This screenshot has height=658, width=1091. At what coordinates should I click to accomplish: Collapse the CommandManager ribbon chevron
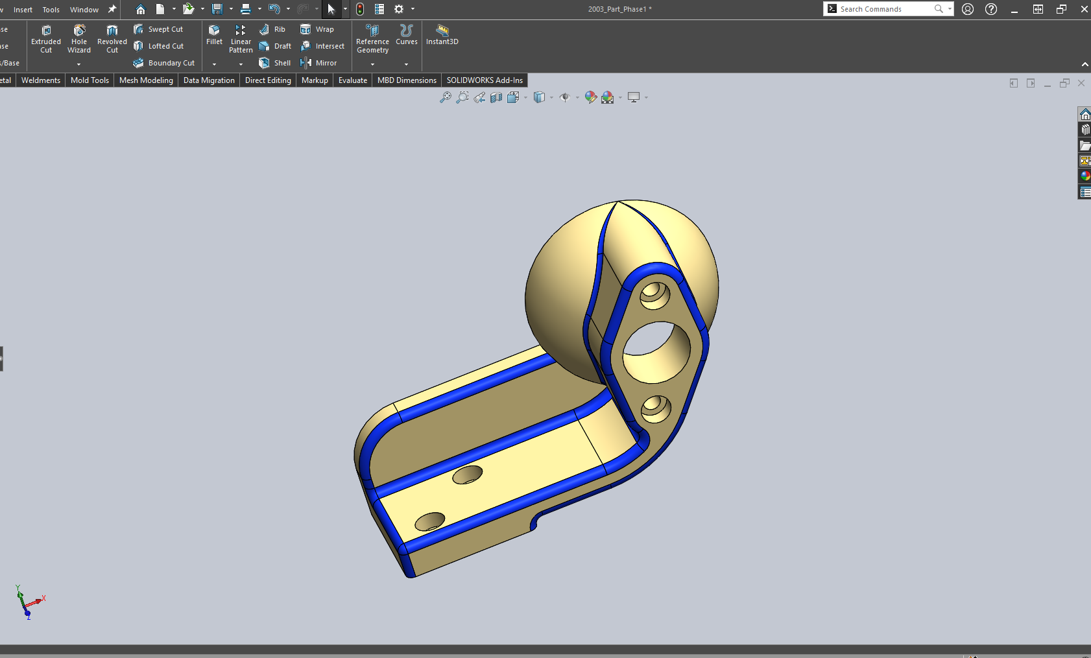[x=1085, y=64]
